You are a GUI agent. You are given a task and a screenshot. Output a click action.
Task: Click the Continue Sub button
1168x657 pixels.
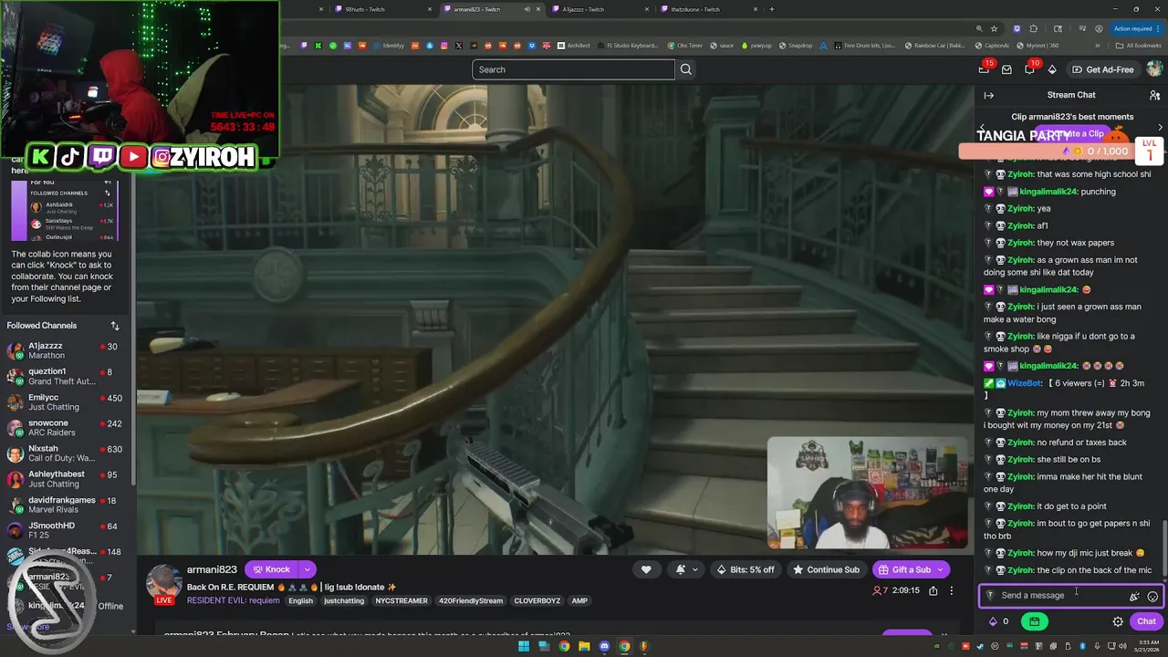(x=827, y=569)
